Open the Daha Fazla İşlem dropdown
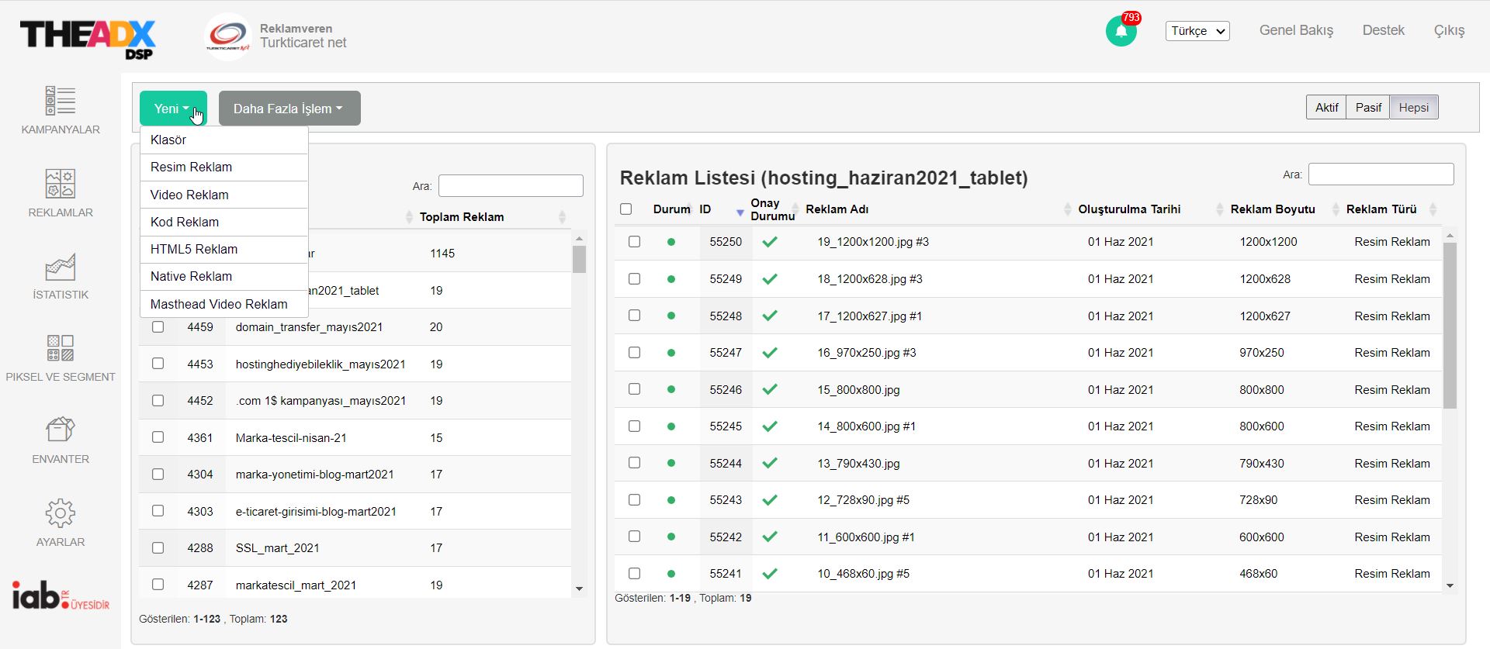Image resolution: width=1490 pixels, height=649 pixels. click(x=289, y=109)
